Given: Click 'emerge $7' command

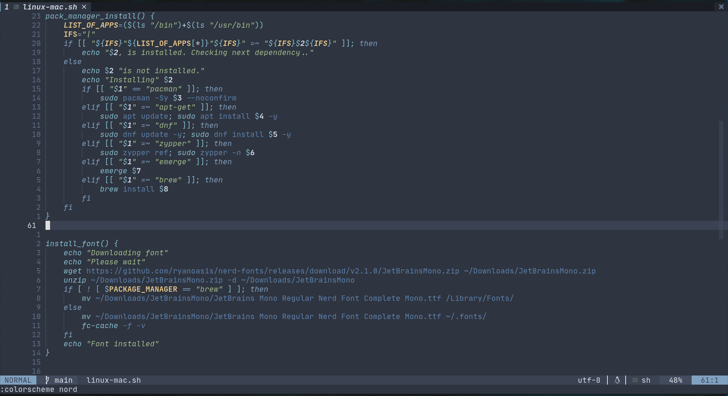Looking at the screenshot, I should pos(121,171).
